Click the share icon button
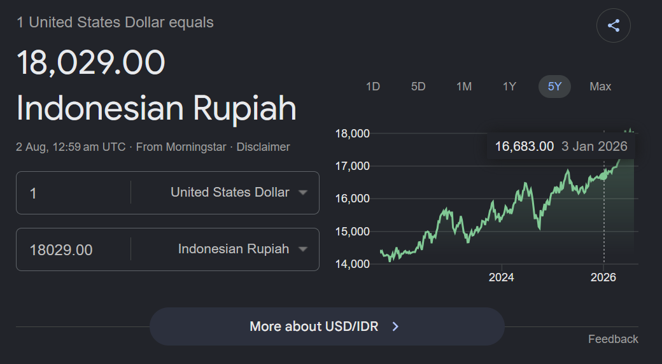This screenshot has height=364, width=662. (614, 25)
